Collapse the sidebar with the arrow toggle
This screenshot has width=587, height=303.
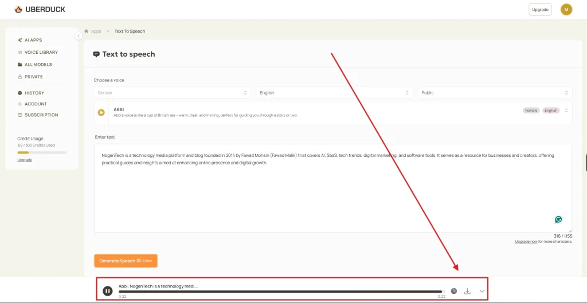78,36
